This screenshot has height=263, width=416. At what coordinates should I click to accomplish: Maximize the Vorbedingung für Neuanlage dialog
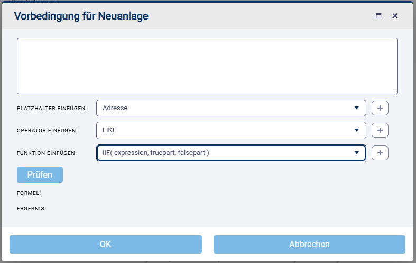point(378,16)
